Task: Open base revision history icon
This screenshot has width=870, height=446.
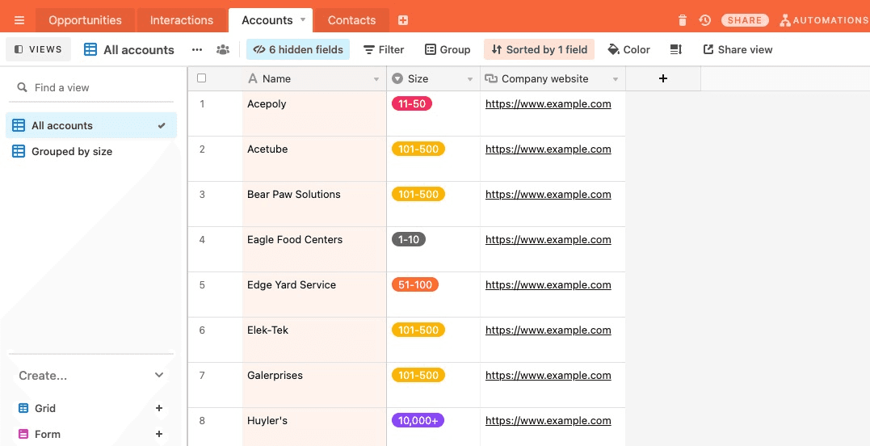Action: (x=704, y=20)
